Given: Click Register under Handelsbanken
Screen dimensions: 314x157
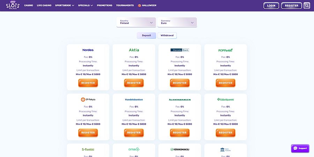Looking at the screenshot, I should pos(134,133).
